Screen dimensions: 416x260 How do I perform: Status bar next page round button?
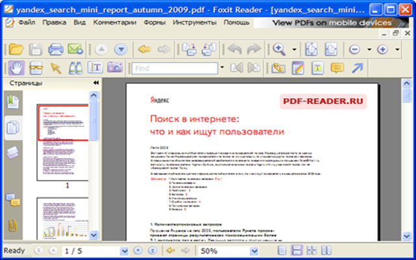point(138,250)
